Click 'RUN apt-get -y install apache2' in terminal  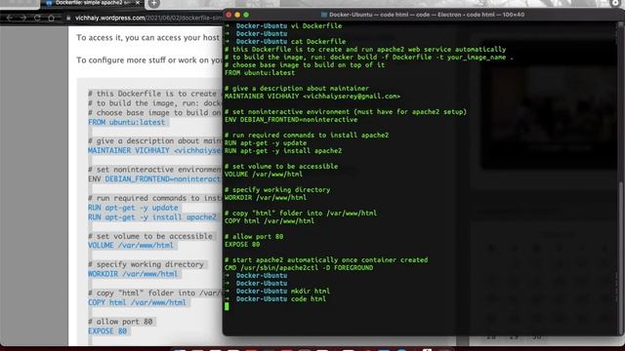283,151
